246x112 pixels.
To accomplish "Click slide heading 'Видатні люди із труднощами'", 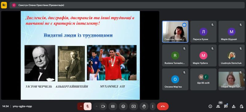I will tap(78, 35).
